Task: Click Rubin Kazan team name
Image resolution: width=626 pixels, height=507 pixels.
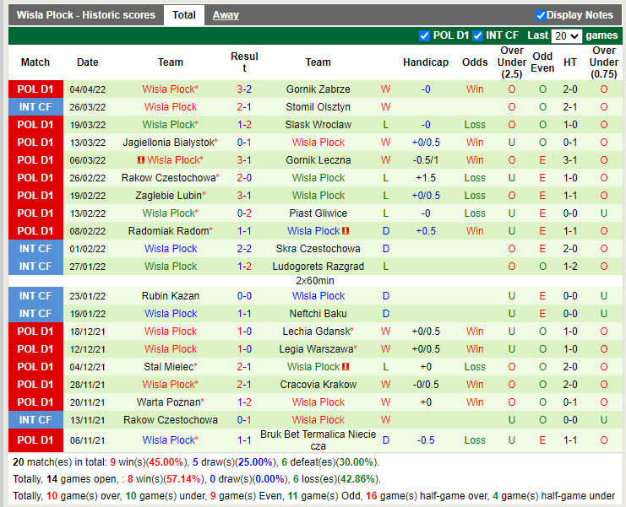Action: pos(171,296)
